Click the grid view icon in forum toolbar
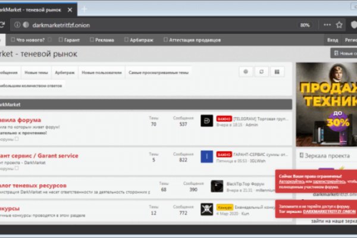This screenshot has height=238, width=357. click(277, 71)
